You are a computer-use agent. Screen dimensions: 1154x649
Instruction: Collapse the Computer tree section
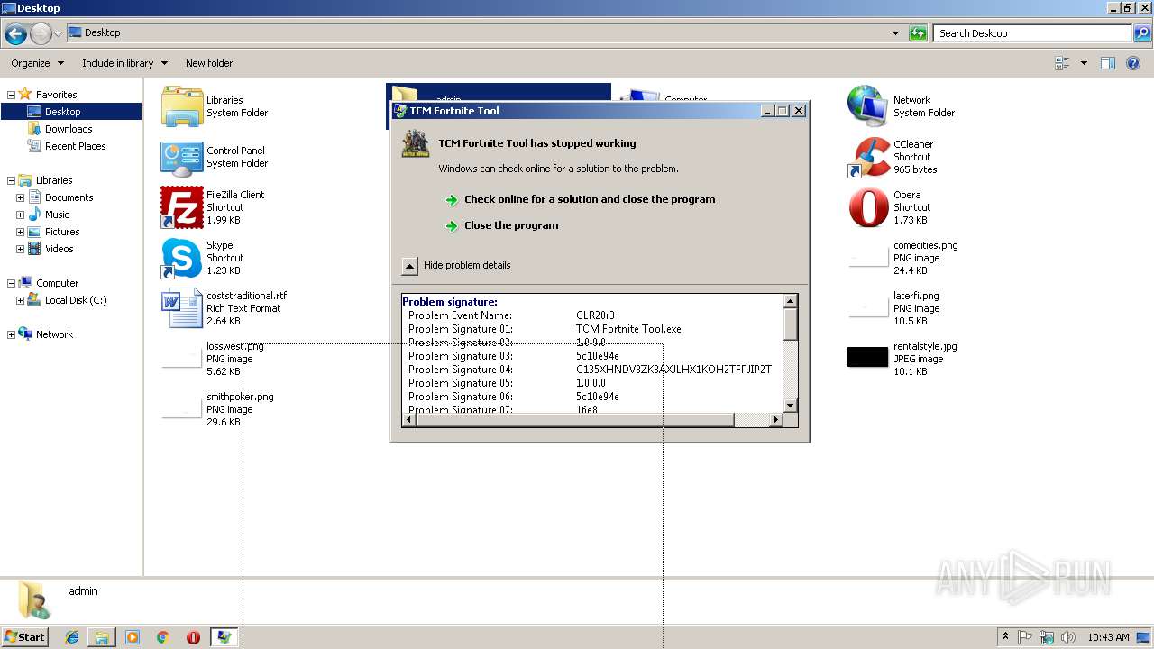tap(11, 283)
